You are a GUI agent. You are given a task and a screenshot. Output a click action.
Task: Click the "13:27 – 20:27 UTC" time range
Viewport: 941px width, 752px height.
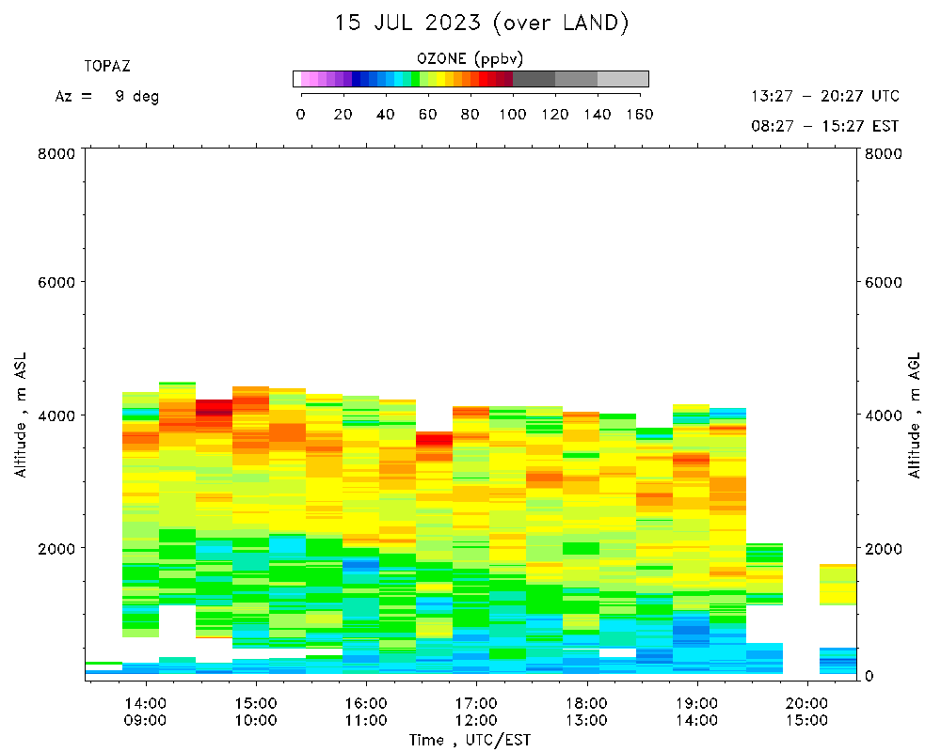825,96
